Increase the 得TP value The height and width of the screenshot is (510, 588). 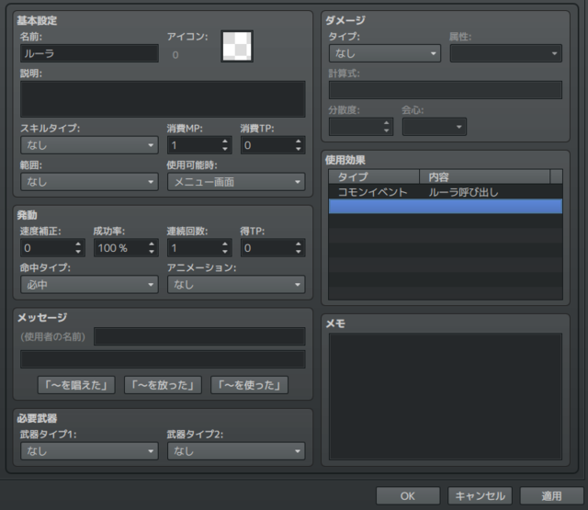299,244
